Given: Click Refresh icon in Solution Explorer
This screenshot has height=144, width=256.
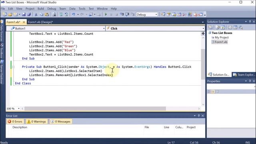Looking at the screenshot, I should tap(223, 28).
